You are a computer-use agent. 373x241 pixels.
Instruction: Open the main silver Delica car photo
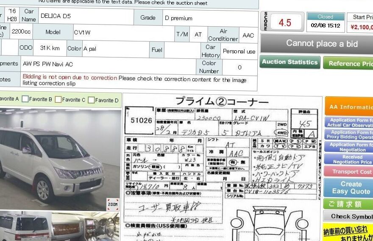61,160
